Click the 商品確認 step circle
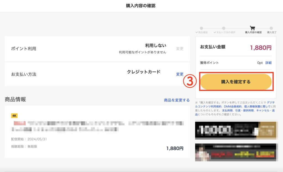 coord(201,28)
